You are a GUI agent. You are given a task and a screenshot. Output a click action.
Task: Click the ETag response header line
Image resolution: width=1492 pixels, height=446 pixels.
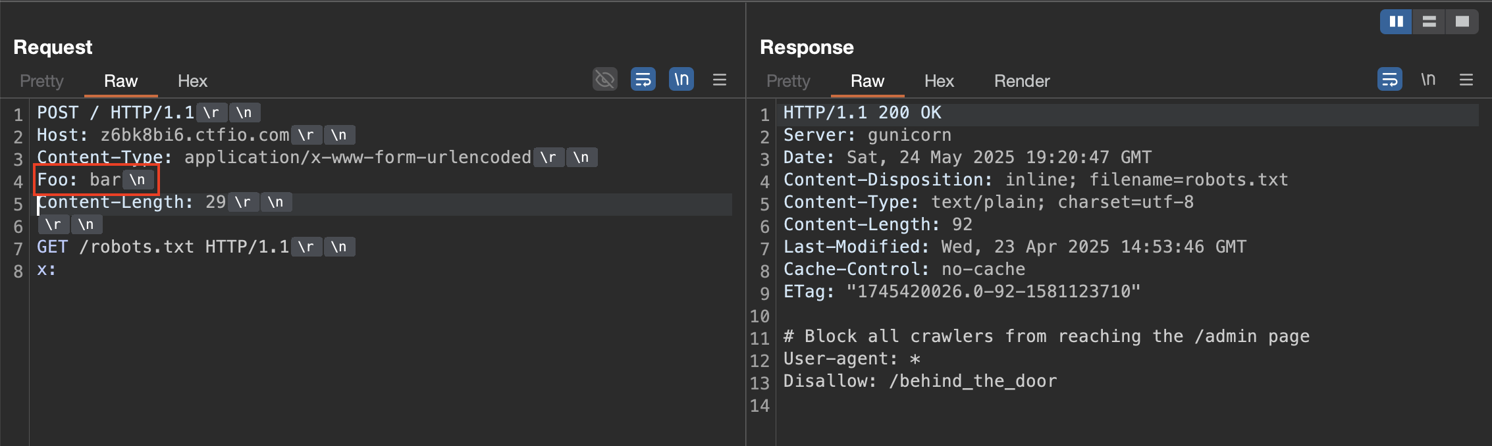click(x=962, y=291)
